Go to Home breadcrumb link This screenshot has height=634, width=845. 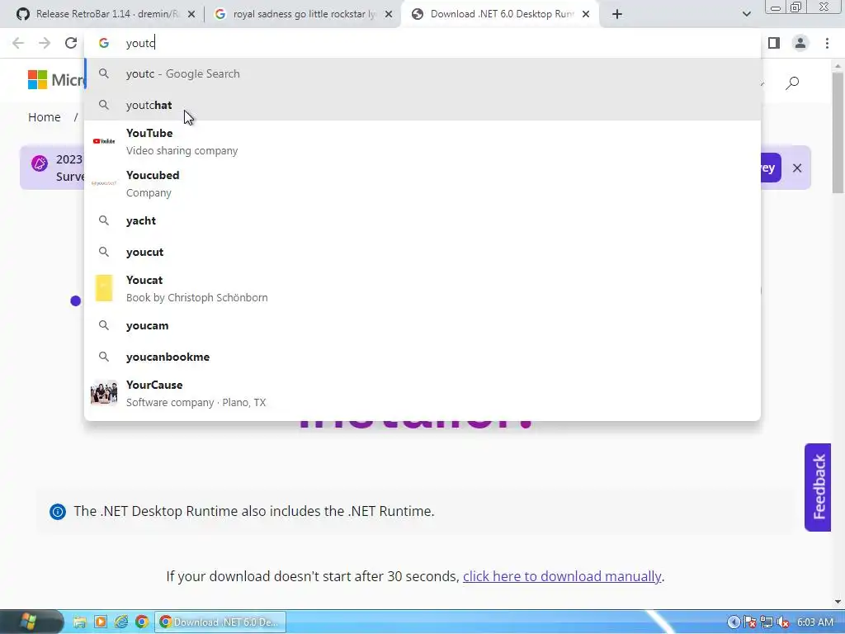point(45,117)
